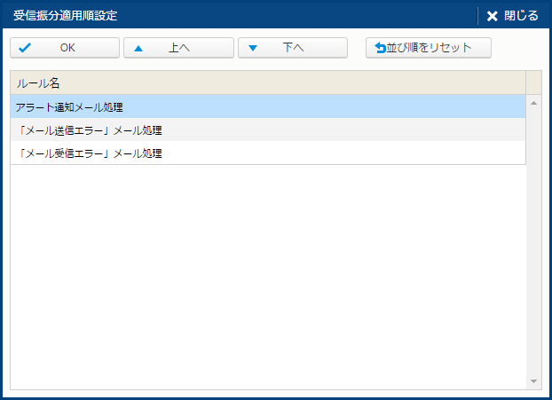Move the selected rule up with 上へ
The image size is (552, 400).
179,48
